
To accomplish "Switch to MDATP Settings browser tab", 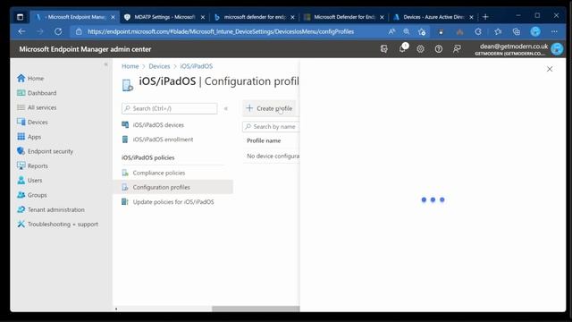I will point(164,17).
